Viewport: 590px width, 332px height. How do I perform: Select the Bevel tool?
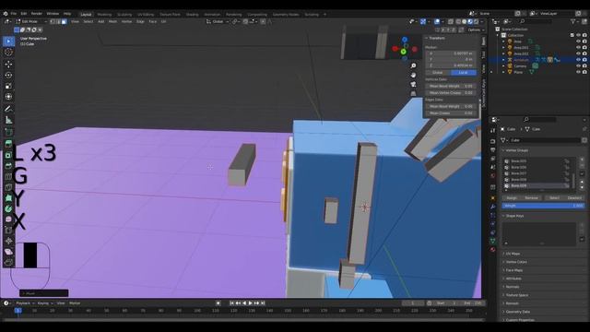tap(8, 166)
